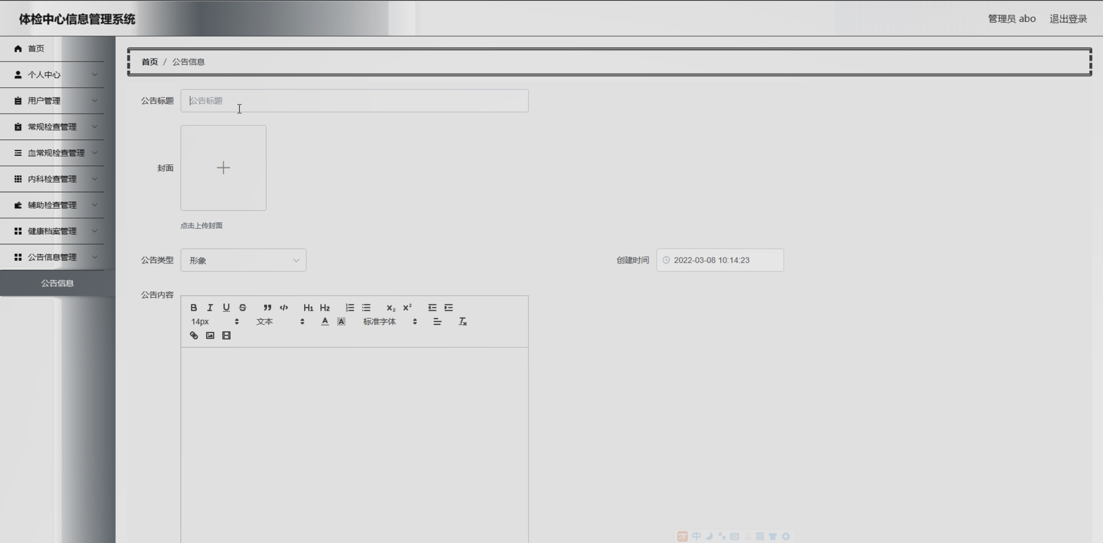Create an ordered numbered list
Image resolution: width=1103 pixels, height=543 pixels.
click(x=350, y=308)
